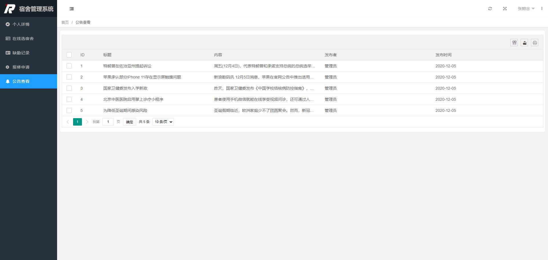This screenshot has width=548, height=260.
Task: Check the row for 特朗普在佐治亚州提起诉讼
Action: click(x=69, y=66)
